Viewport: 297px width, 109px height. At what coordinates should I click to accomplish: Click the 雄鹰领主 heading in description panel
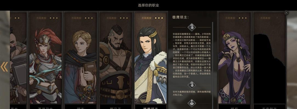click(180, 17)
